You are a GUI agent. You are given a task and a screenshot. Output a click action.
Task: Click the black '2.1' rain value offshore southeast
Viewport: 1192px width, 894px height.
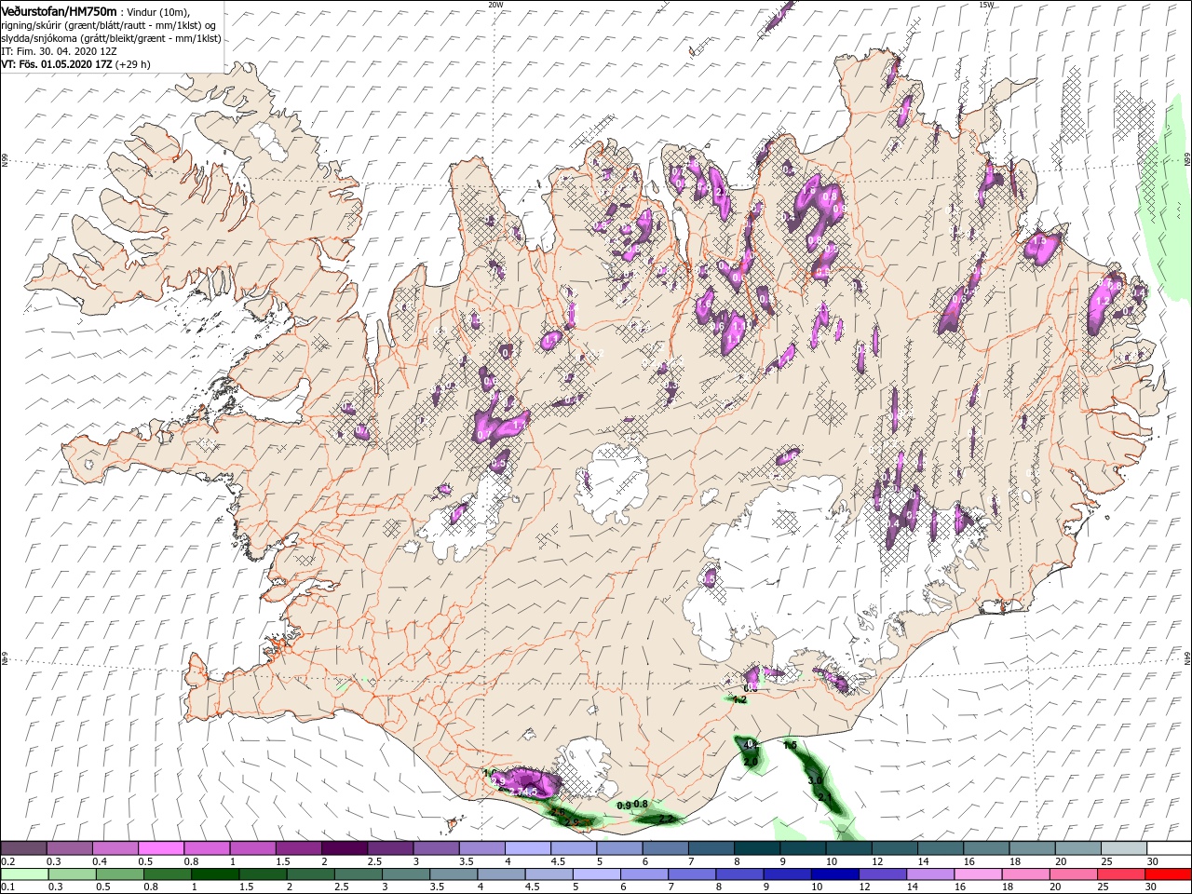tap(824, 797)
